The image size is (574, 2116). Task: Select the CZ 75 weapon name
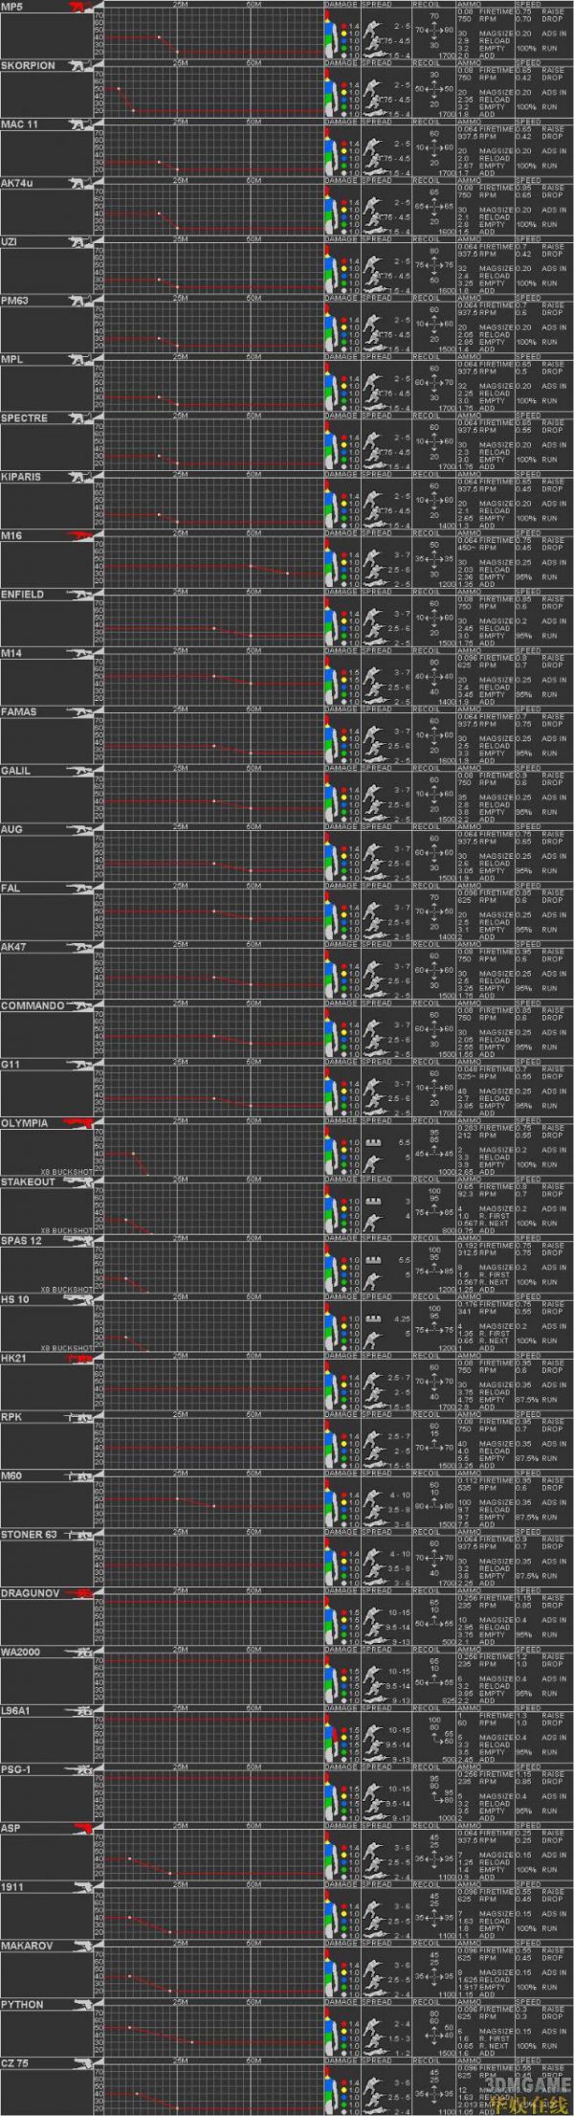point(15,2063)
